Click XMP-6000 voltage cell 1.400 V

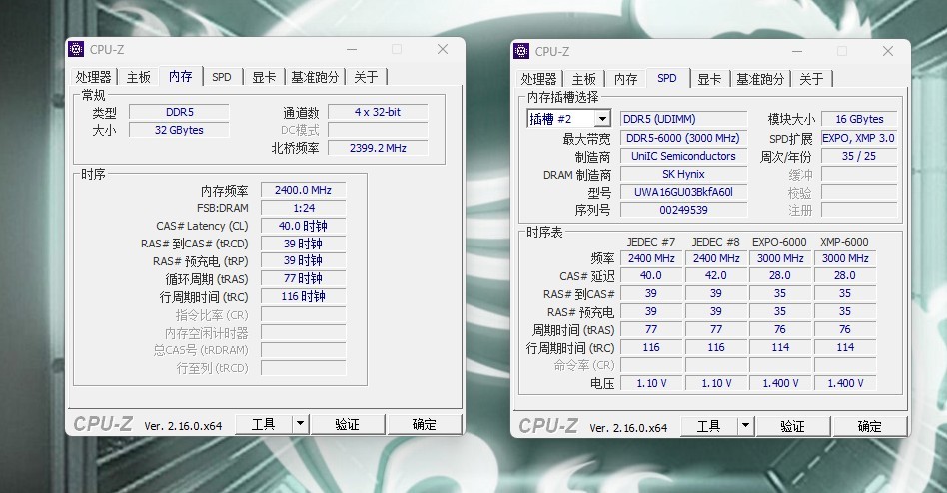(845, 383)
